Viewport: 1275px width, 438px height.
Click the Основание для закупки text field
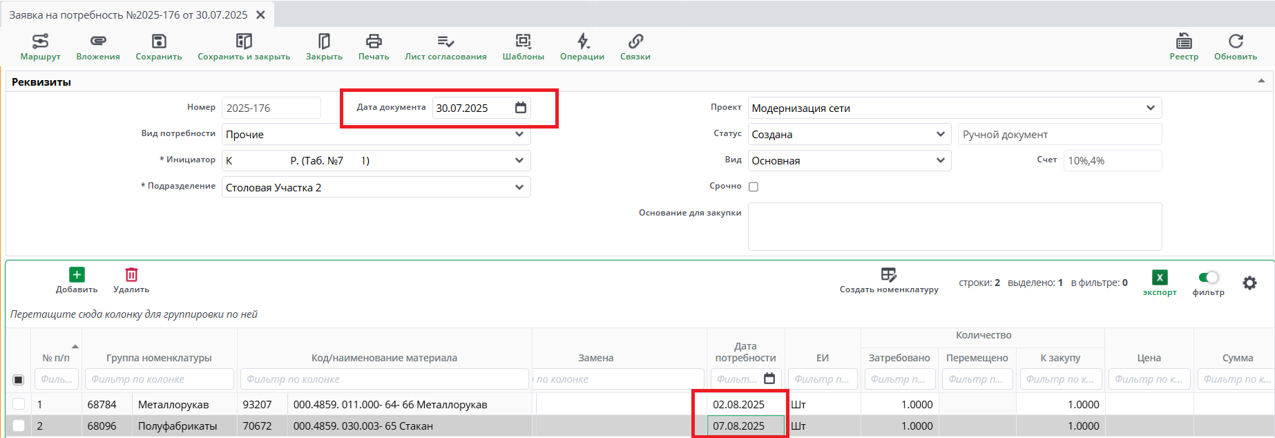click(954, 227)
